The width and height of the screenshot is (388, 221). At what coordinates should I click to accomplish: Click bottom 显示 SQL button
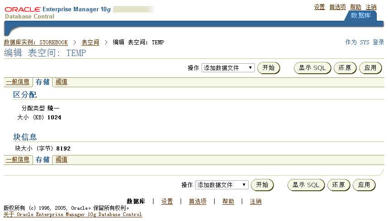point(306,185)
